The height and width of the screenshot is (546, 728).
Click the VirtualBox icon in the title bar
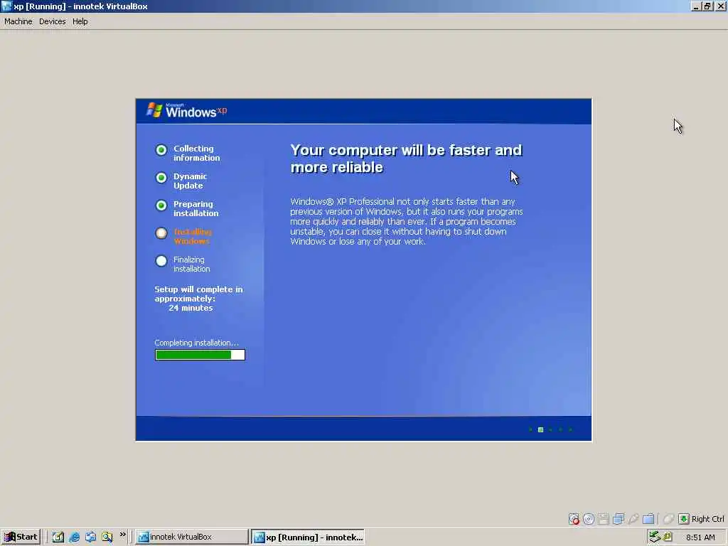(6, 6)
